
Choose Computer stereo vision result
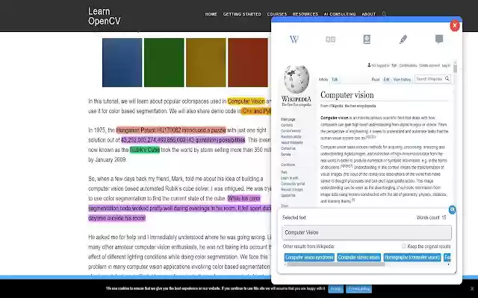point(358,257)
